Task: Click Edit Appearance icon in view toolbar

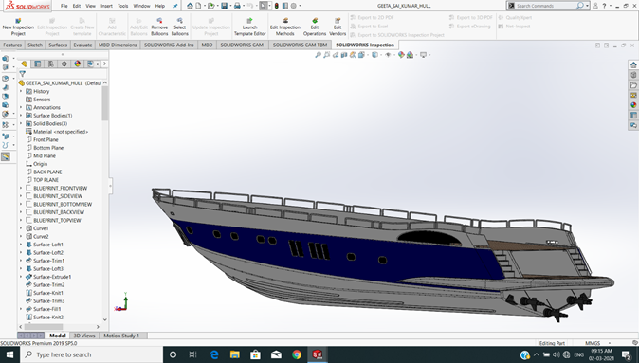Action: click(x=401, y=55)
